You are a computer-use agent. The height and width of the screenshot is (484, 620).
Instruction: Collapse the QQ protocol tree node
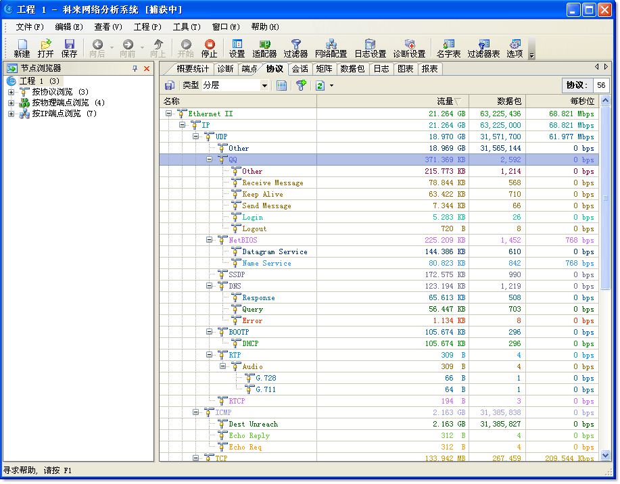pyautogui.click(x=210, y=160)
